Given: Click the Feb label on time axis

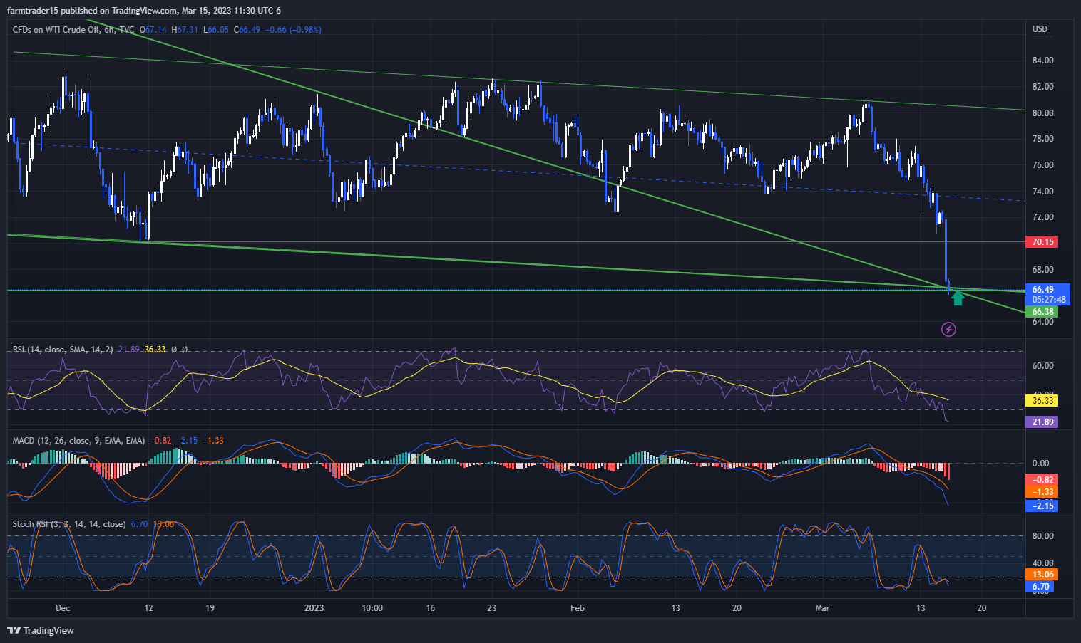Looking at the screenshot, I should (578, 608).
